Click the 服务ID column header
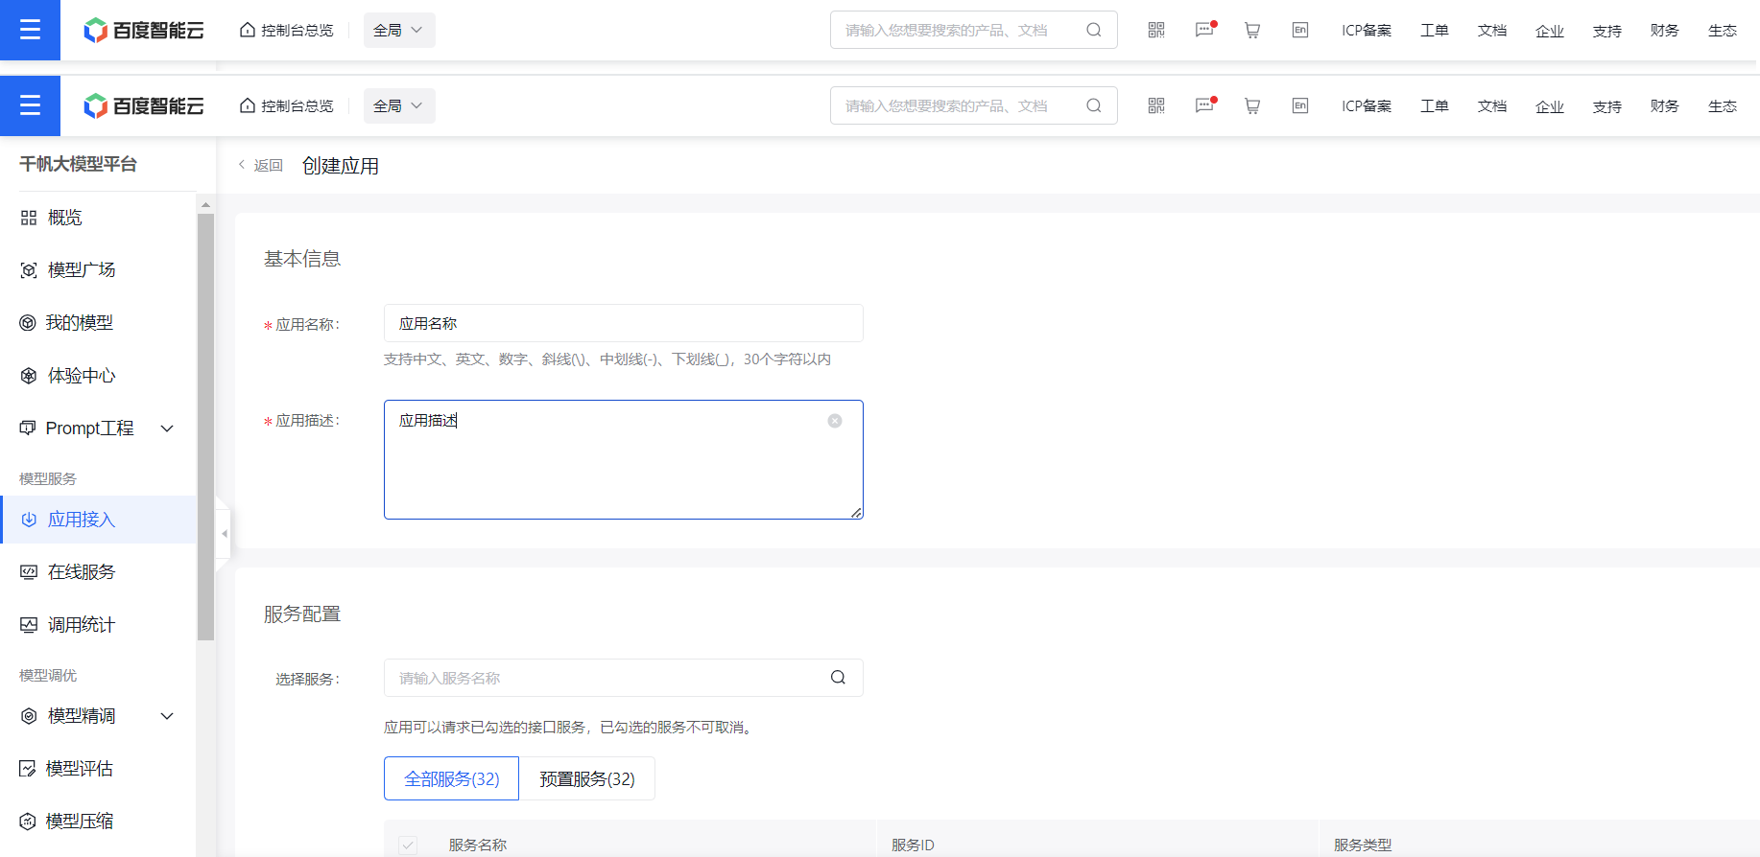The width and height of the screenshot is (1760, 857). coord(913,845)
